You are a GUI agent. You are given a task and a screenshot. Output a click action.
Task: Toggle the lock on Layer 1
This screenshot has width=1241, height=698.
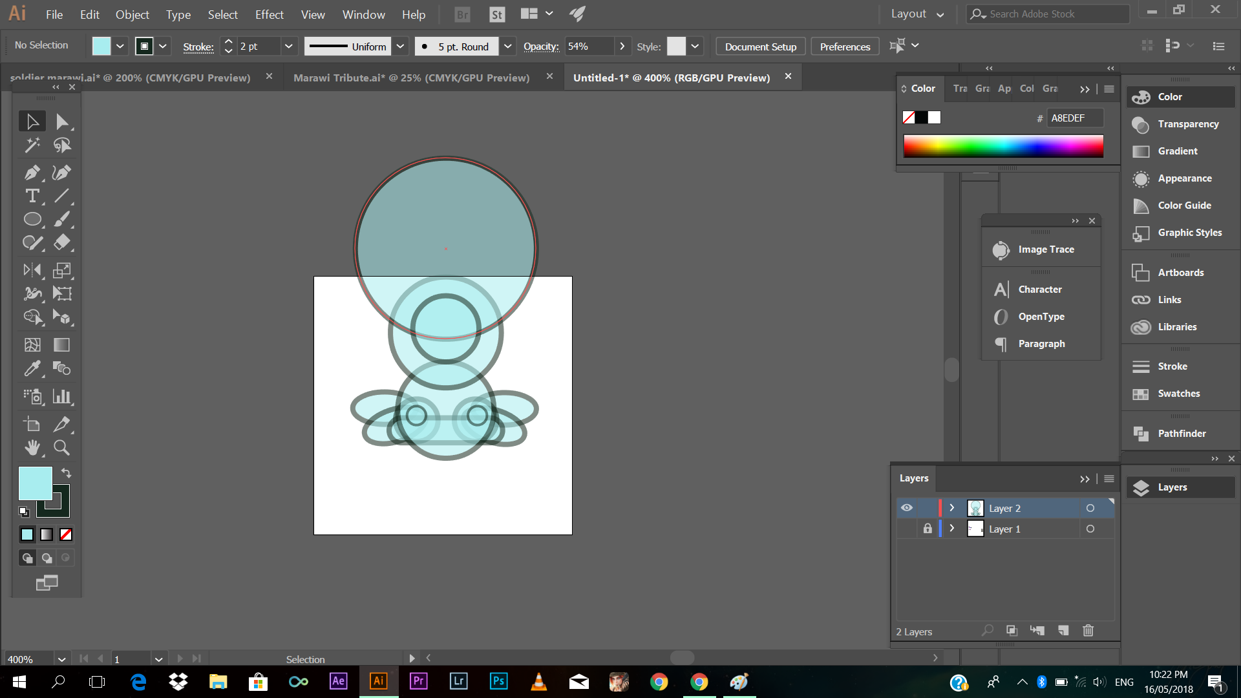click(x=928, y=529)
